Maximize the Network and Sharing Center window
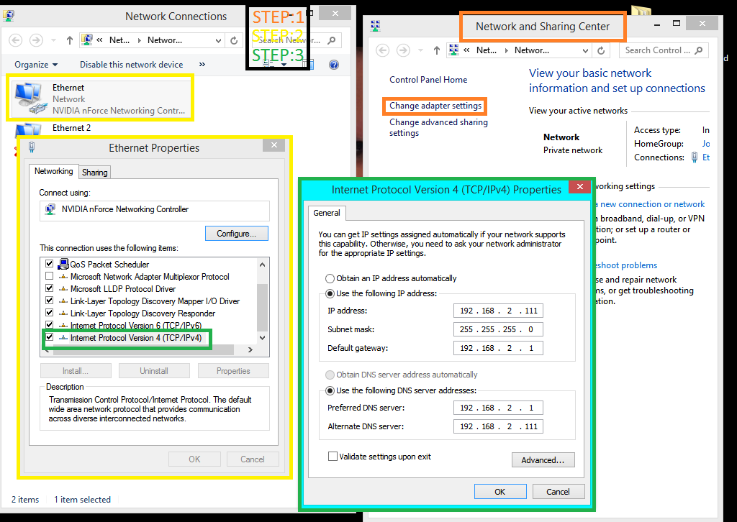The width and height of the screenshot is (737, 522). [677, 24]
